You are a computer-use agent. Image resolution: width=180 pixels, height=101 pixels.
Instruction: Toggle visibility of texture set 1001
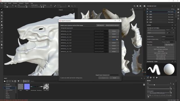tap(147, 12)
